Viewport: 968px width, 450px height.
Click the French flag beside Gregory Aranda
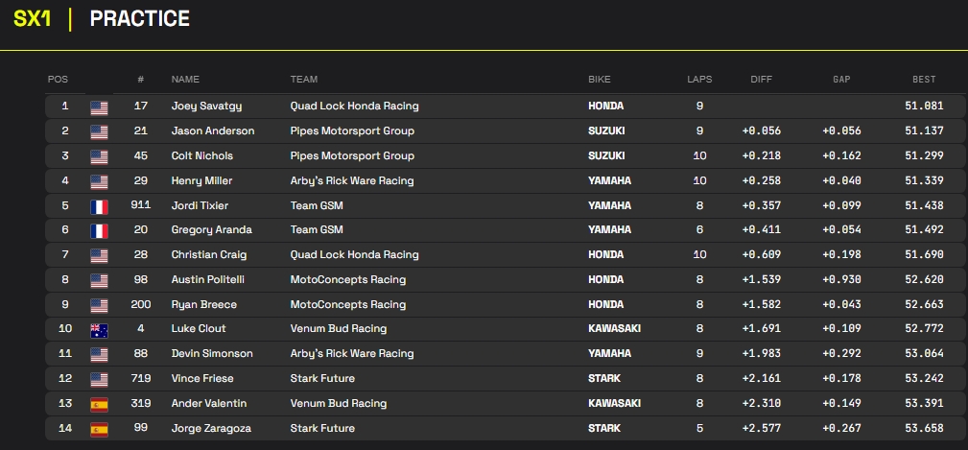pos(99,230)
